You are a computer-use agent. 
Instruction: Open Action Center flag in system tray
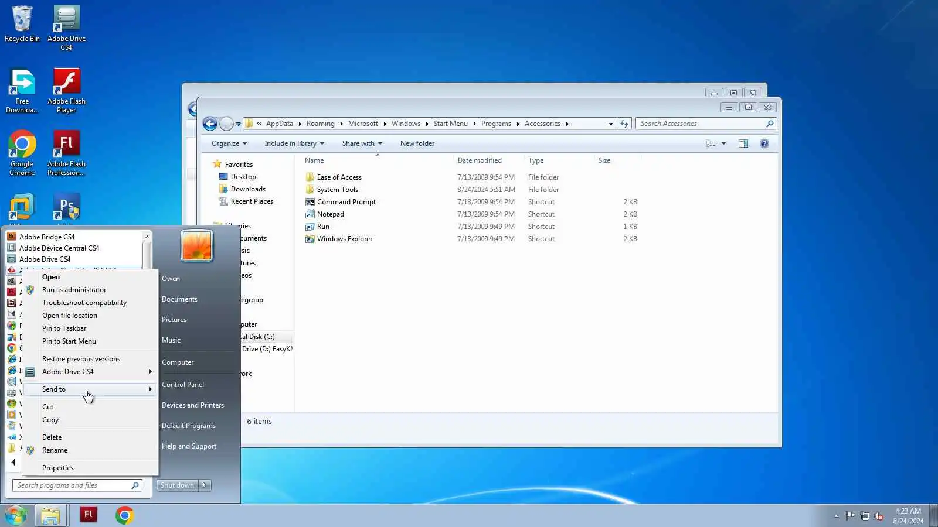click(x=850, y=516)
